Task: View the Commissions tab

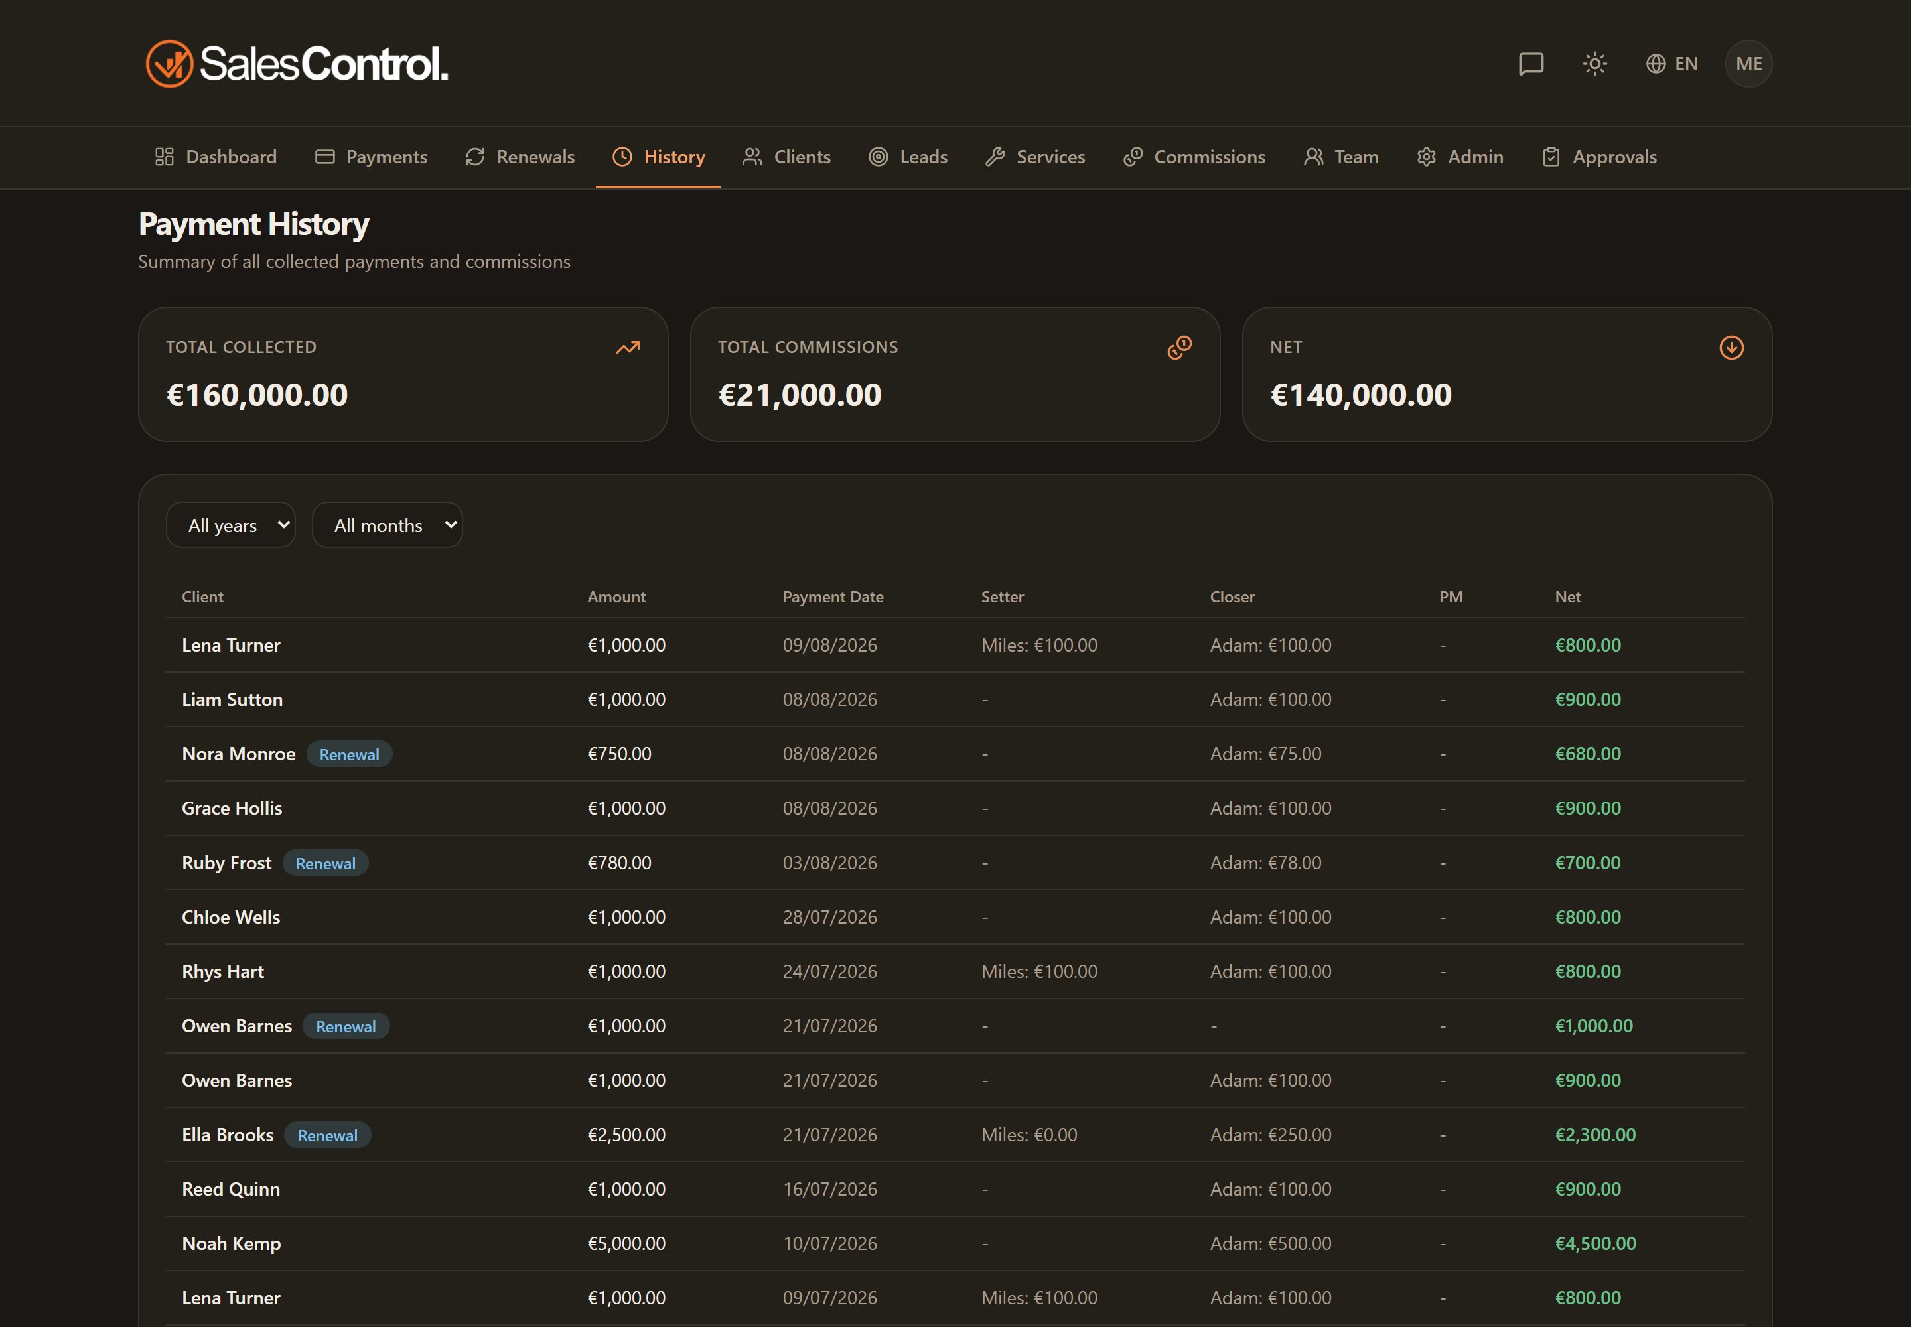Action: 1194,157
